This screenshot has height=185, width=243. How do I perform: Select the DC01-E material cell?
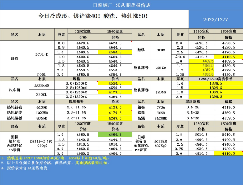(42, 56)
